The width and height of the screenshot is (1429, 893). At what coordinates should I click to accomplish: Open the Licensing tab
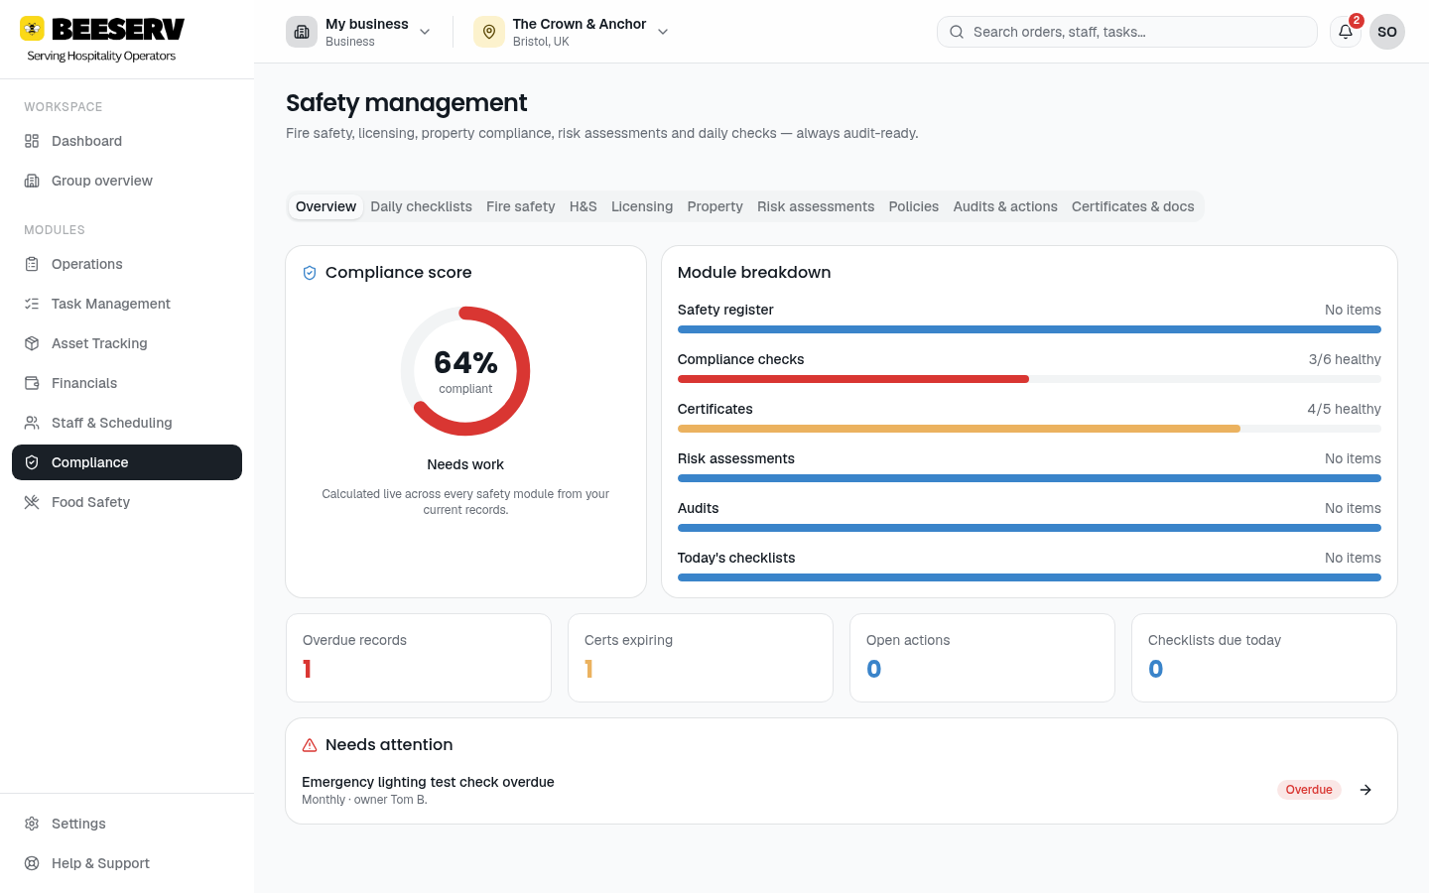pos(642,206)
